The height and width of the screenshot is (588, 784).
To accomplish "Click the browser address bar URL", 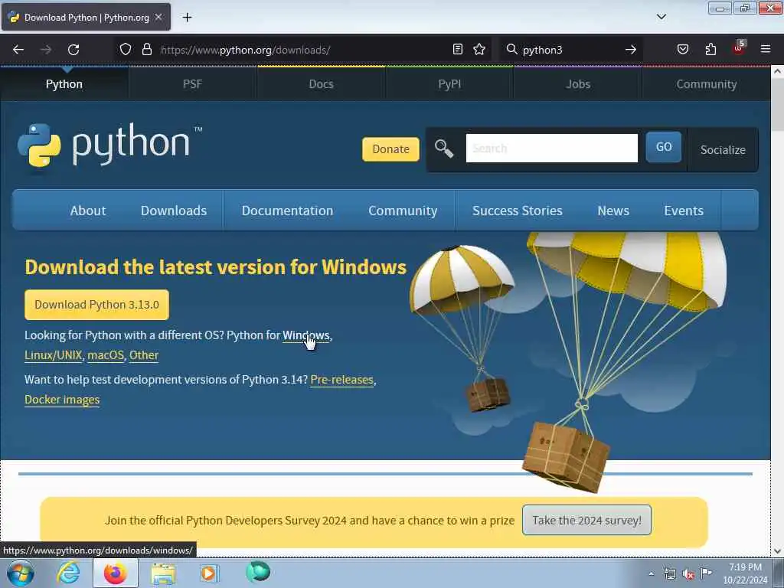I will pyautogui.click(x=245, y=50).
